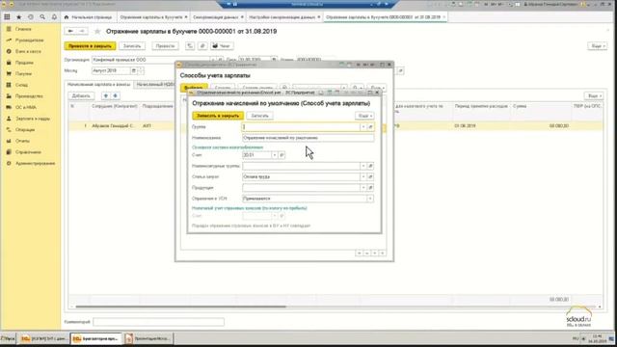Expand the Продукция dropdown arrow
Viewport: 617px width, 347px height.
pos(363,188)
